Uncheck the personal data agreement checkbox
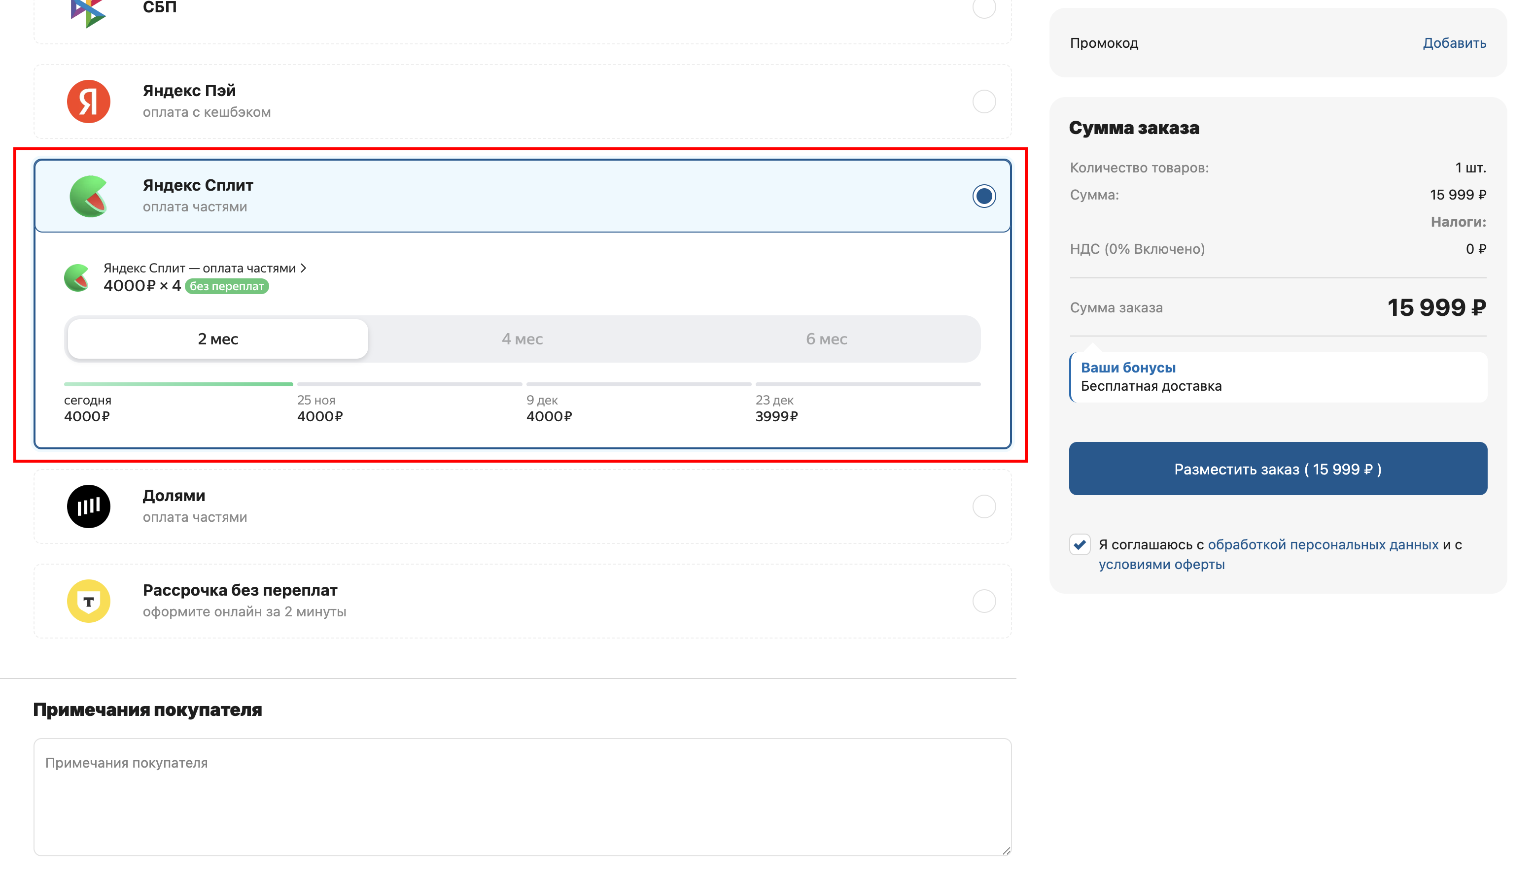Viewport: 1534px width, 876px height. coord(1080,544)
